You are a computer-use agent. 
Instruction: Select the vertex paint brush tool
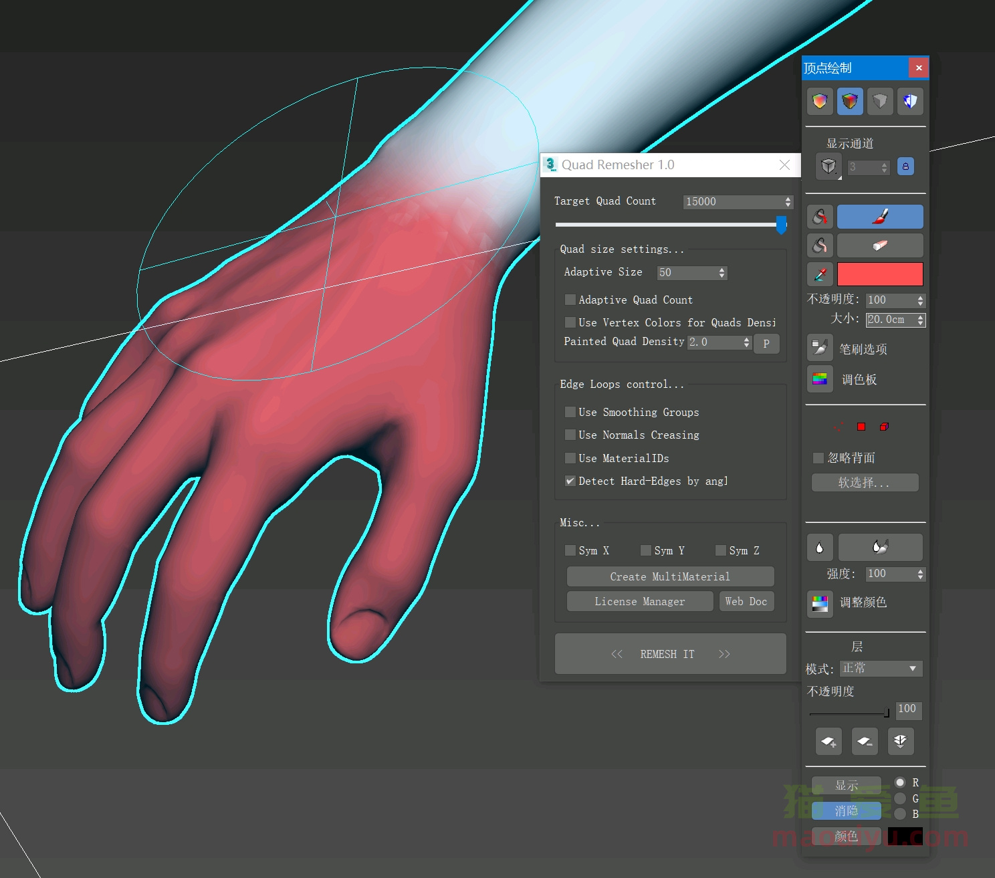[x=879, y=217]
